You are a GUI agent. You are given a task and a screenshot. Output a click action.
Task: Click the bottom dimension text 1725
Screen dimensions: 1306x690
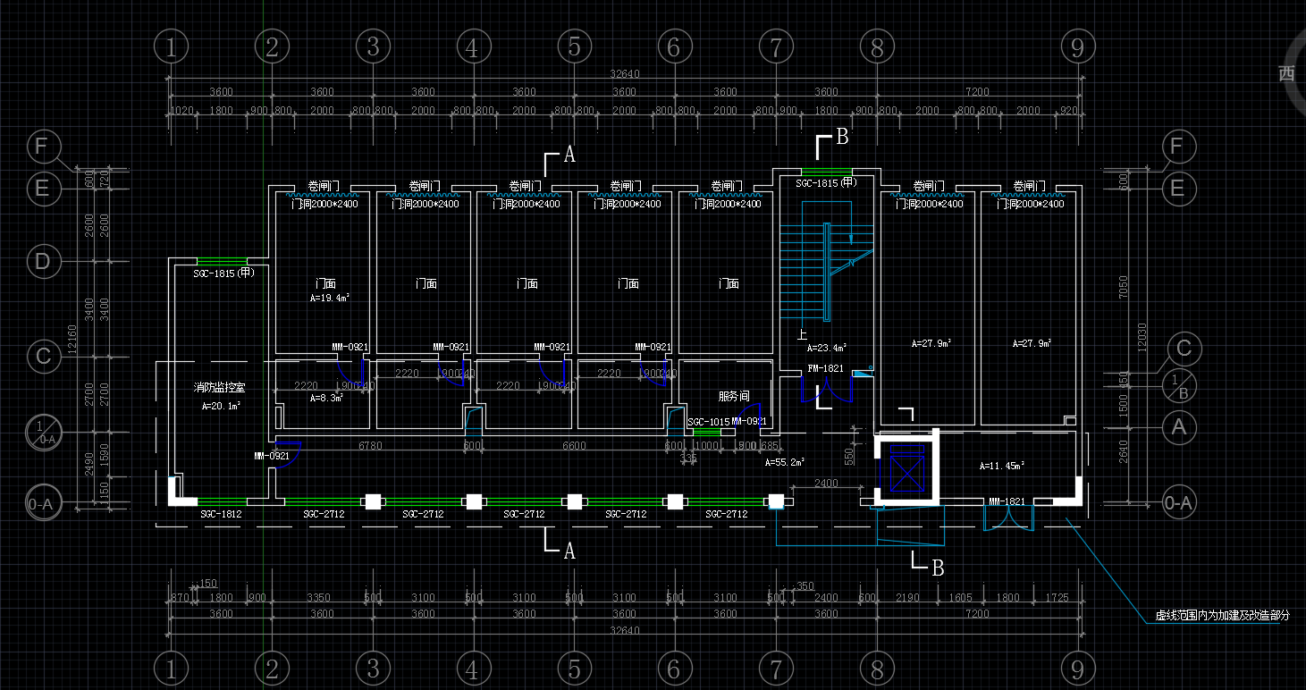tap(1056, 597)
